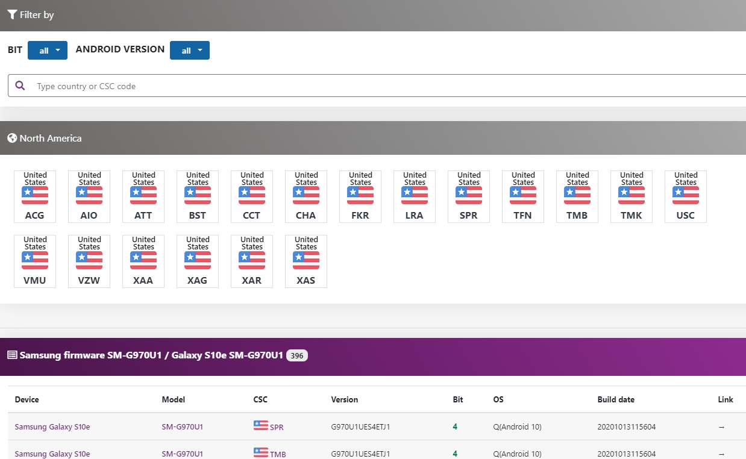Image resolution: width=746 pixels, height=459 pixels.
Task: Click the SPR CSC link in firmware table
Action: (x=276, y=427)
